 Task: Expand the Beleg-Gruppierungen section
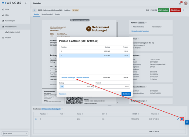pos(146,101)
